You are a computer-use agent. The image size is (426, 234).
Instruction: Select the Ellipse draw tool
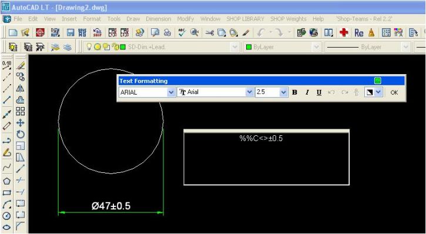coord(7,227)
